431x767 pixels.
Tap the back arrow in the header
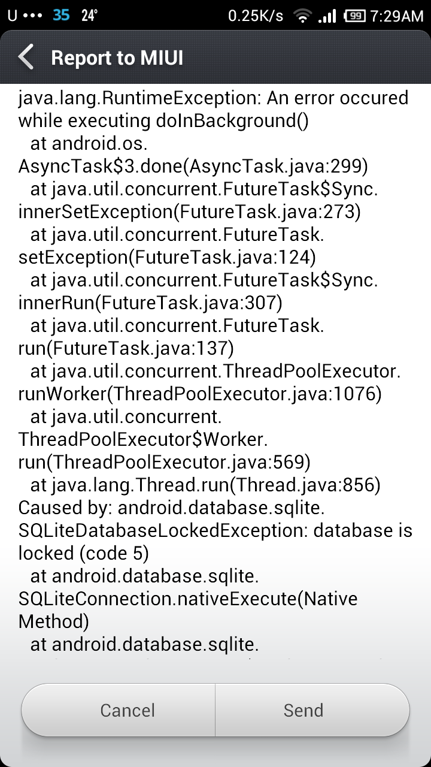[x=26, y=58]
